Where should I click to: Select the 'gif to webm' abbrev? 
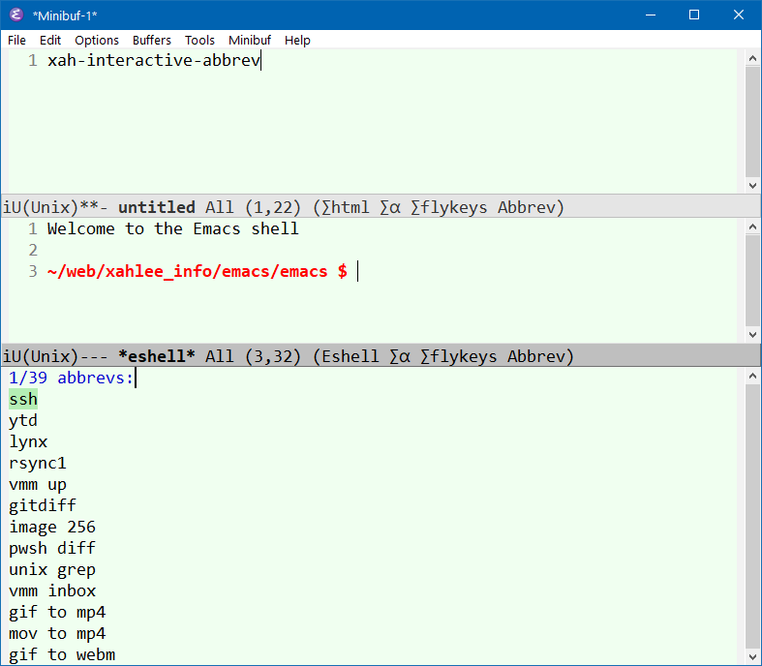coord(62,654)
